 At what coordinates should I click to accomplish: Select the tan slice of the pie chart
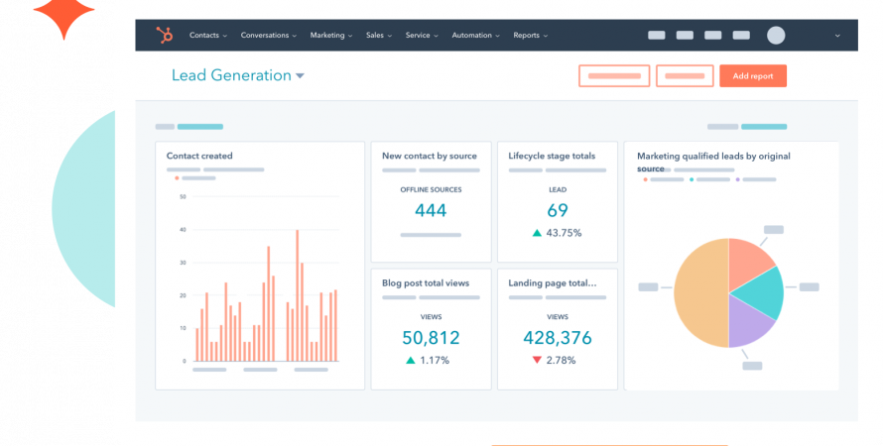701,293
